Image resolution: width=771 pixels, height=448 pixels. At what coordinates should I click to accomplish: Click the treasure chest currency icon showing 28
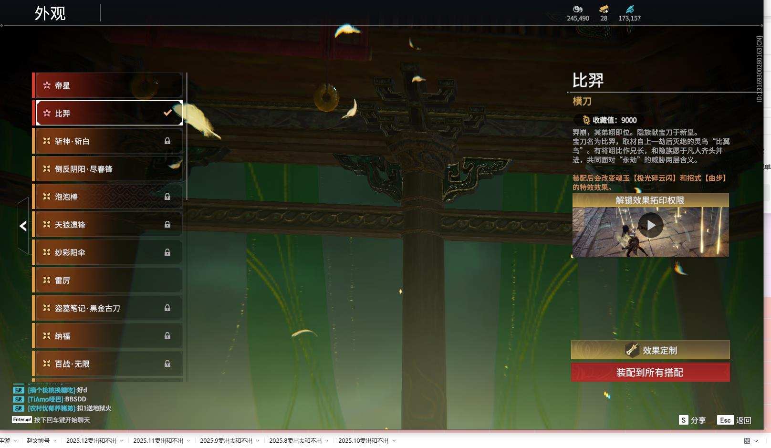pos(604,9)
